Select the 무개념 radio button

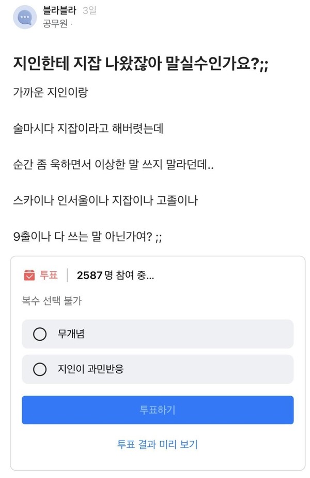tap(40, 335)
